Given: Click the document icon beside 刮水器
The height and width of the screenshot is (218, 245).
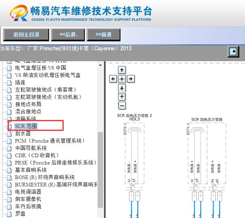Looking at the screenshot, I should (x=9, y=134).
